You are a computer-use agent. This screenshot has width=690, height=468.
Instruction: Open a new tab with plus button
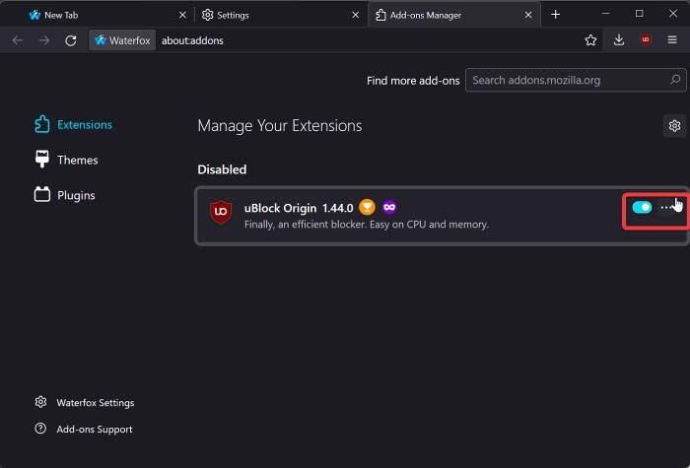click(555, 15)
